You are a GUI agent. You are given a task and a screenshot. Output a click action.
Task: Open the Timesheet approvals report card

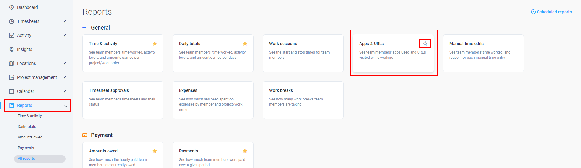point(123,100)
